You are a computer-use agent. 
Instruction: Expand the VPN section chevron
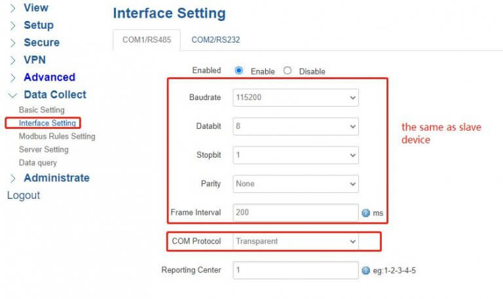tap(12, 60)
